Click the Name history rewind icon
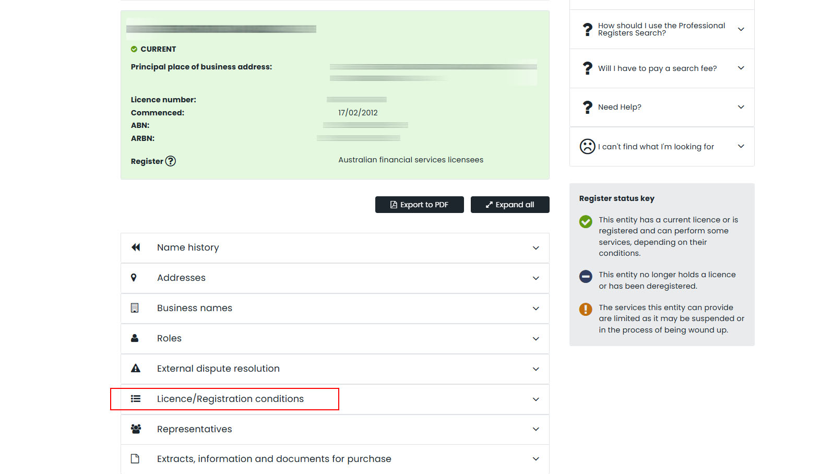This screenshot has width=821, height=474. 136,247
